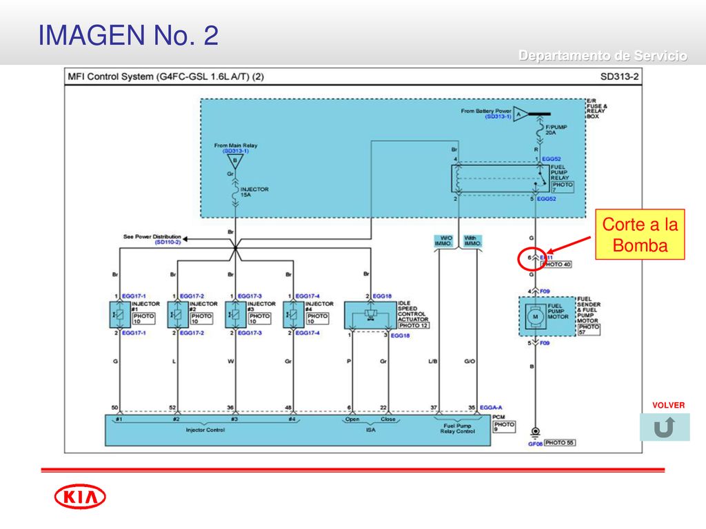Click the VOLVER return arrow icon
Viewport: 706px width, 529px height.
665,427
